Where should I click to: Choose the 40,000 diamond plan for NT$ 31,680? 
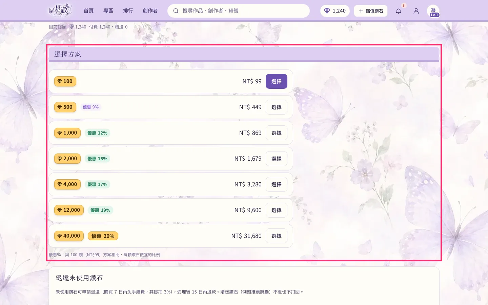point(277,236)
